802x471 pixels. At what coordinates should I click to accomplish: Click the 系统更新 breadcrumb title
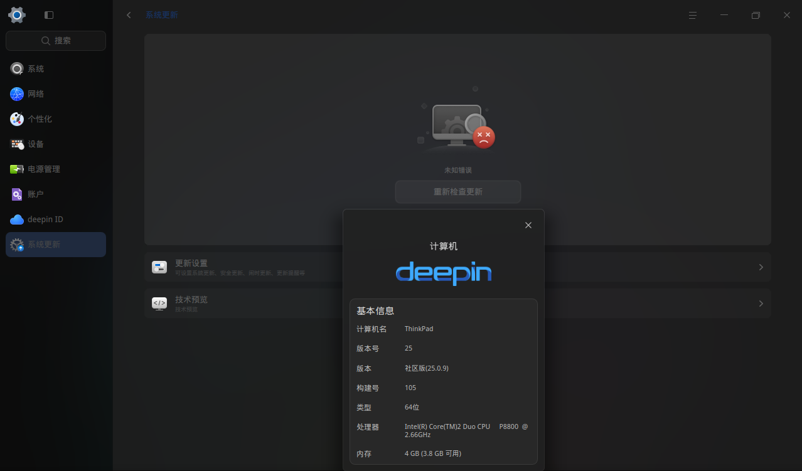point(162,15)
